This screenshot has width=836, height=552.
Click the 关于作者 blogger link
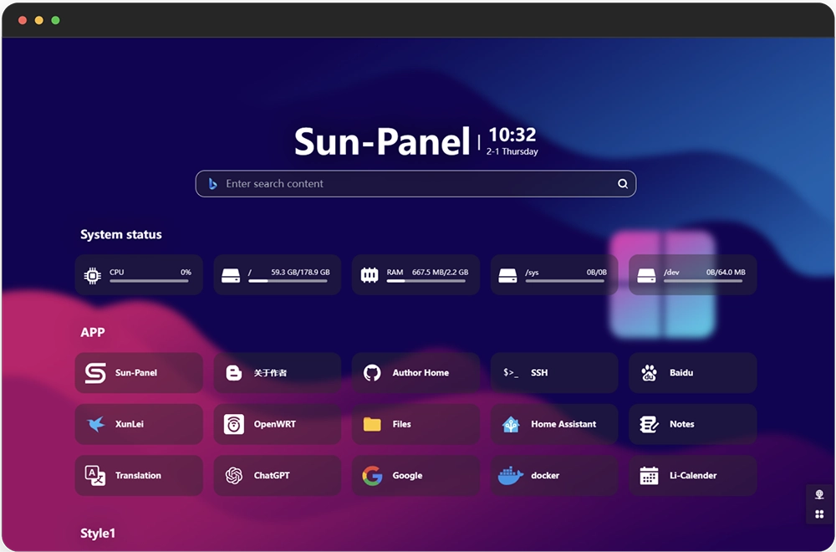tap(277, 373)
